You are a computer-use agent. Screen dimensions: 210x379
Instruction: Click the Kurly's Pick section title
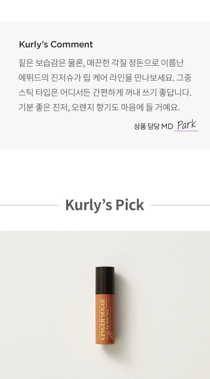pos(105,205)
